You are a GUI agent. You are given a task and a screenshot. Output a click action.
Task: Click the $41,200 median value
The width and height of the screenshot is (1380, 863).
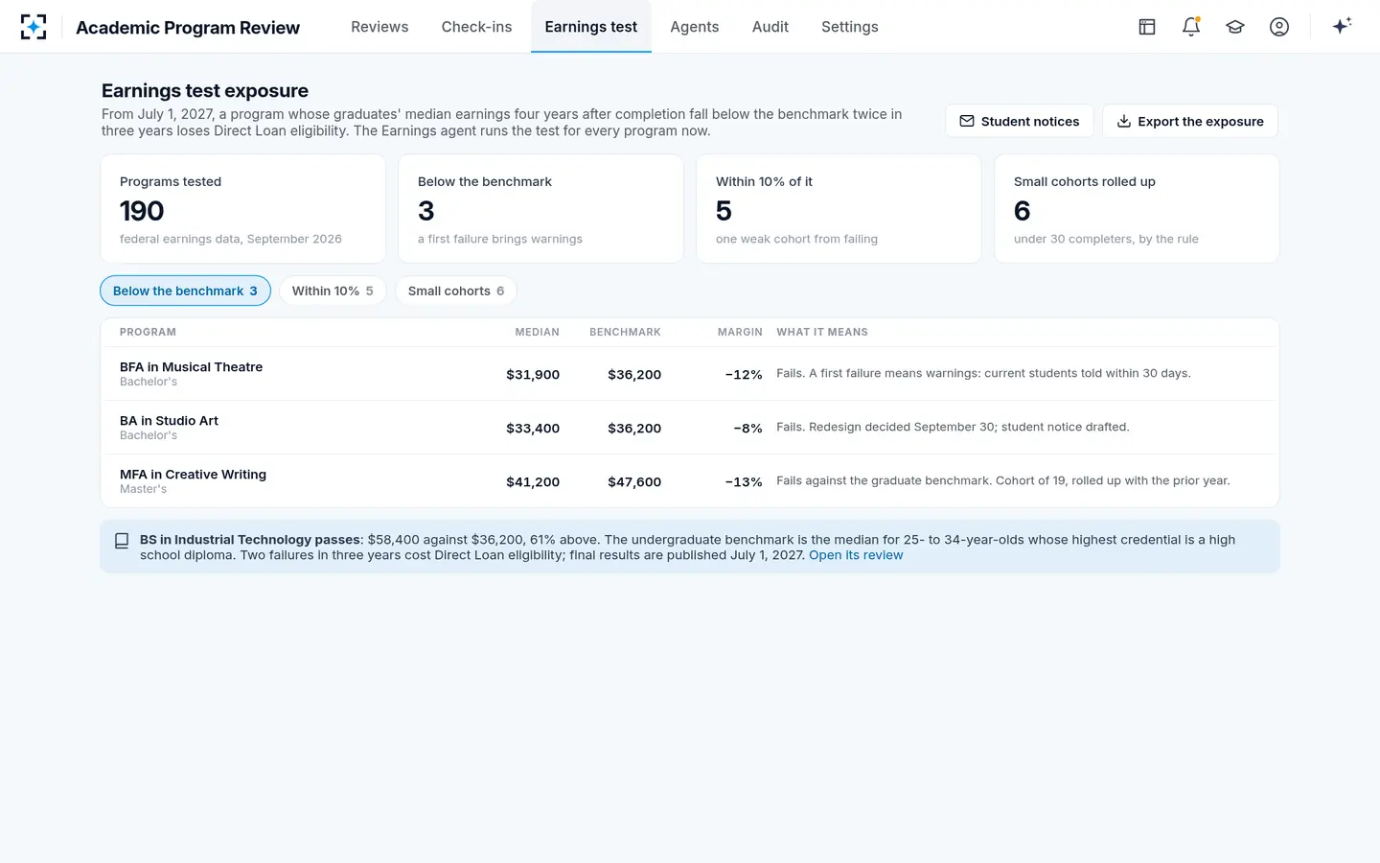tap(533, 482)
